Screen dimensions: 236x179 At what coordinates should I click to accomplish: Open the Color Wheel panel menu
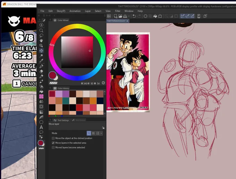click(x=50, y=20)
